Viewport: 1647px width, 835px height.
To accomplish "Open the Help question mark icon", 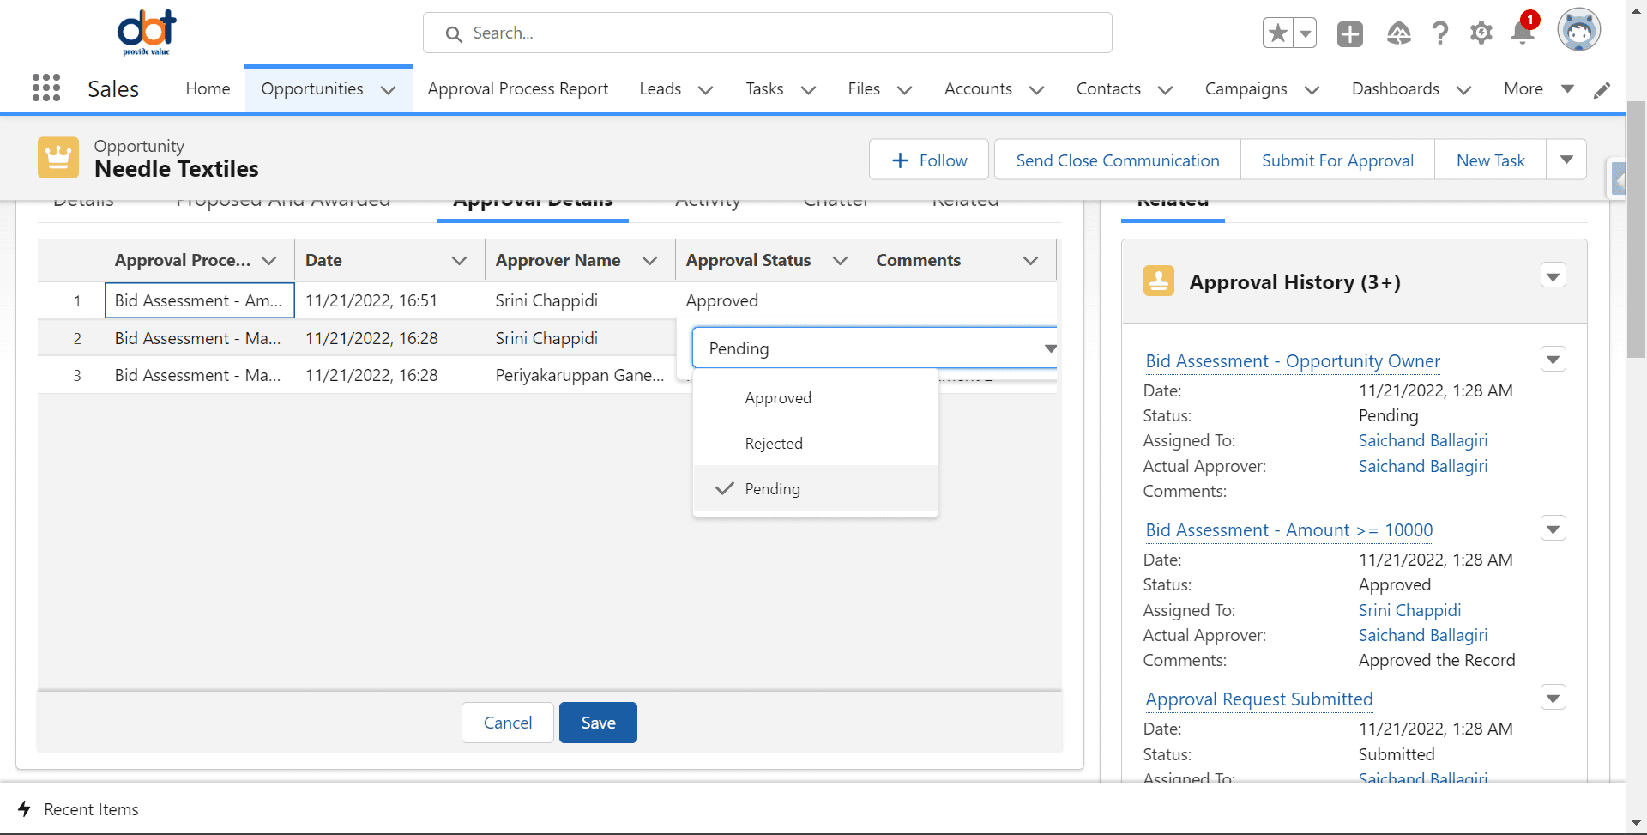I will [x=1440, y=33].
